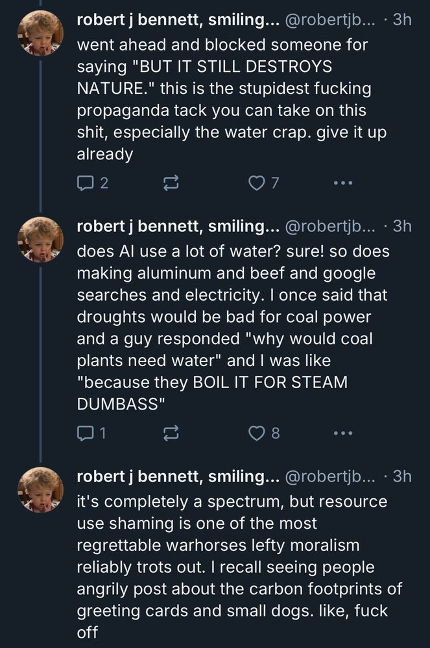The width and height of the screenshot is (430, 648).
Task: Open replies on the 'BUT IT STILL DESTROYS NATURE' post
Action: click(93, 183)
